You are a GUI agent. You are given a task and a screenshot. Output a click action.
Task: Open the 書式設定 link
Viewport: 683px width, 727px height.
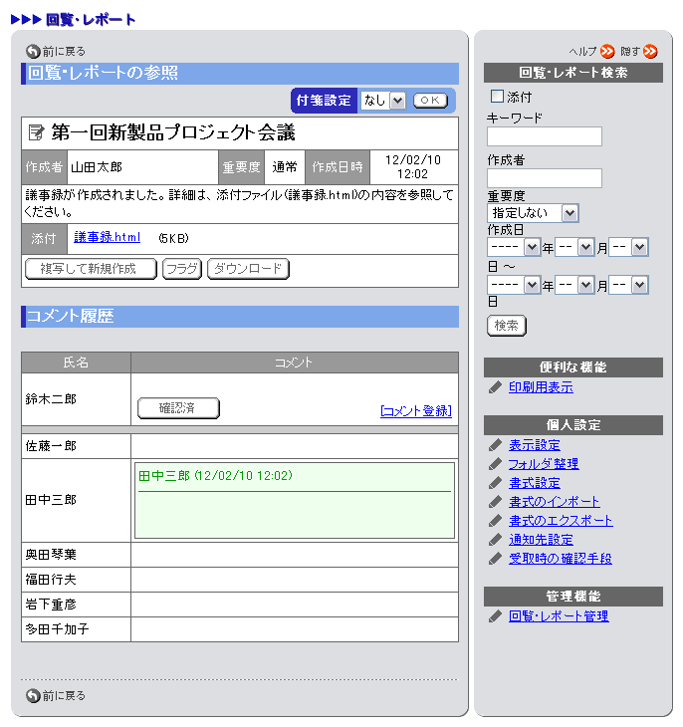click(x=535, y=483)
